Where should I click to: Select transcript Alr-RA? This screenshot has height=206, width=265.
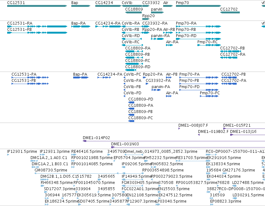coord(169,45)
